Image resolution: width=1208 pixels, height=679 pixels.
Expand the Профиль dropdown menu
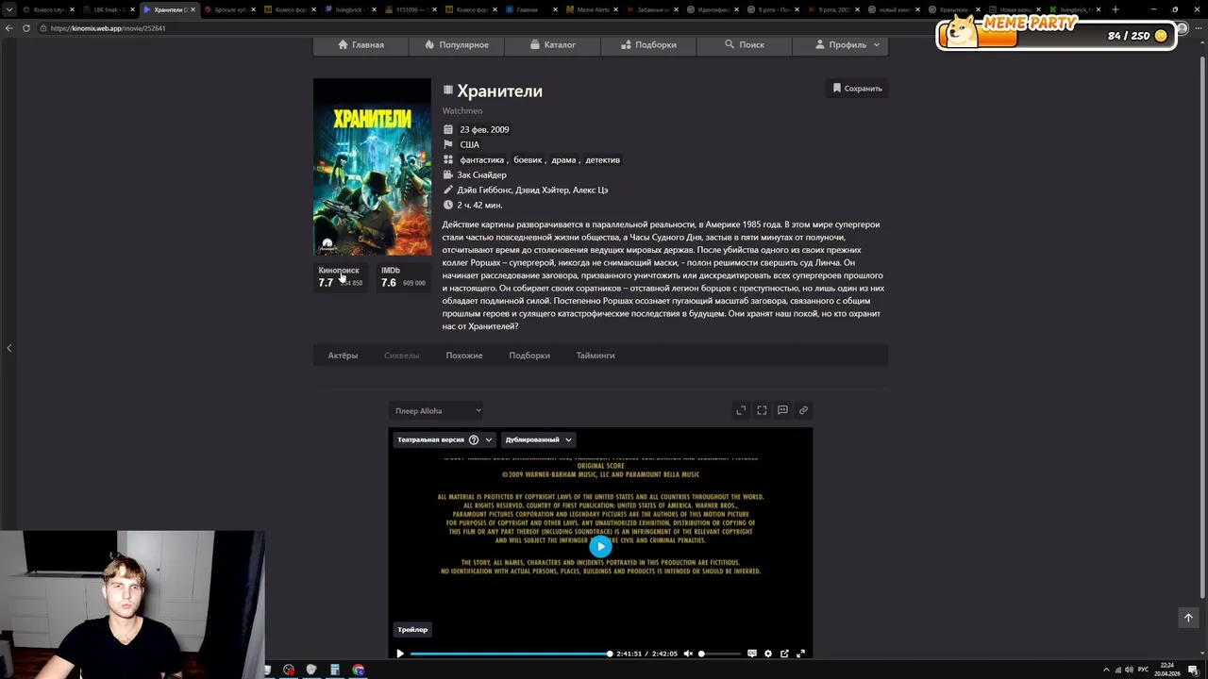click(840, 44)
